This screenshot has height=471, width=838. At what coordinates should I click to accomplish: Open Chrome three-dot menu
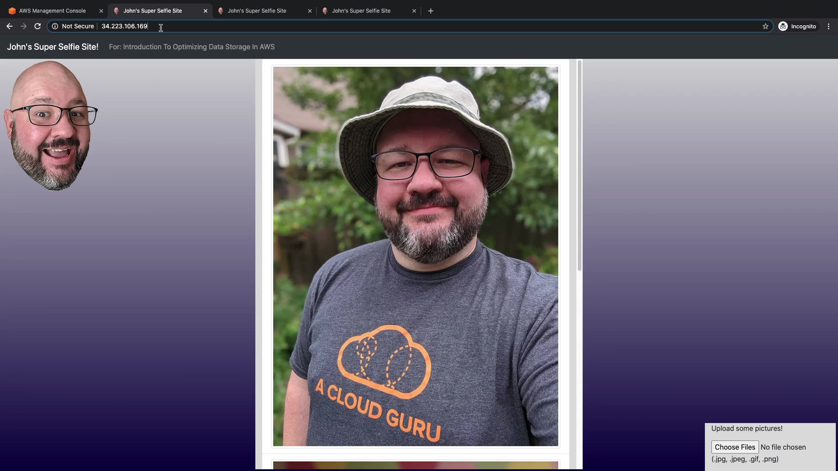(x=828, y=26)
